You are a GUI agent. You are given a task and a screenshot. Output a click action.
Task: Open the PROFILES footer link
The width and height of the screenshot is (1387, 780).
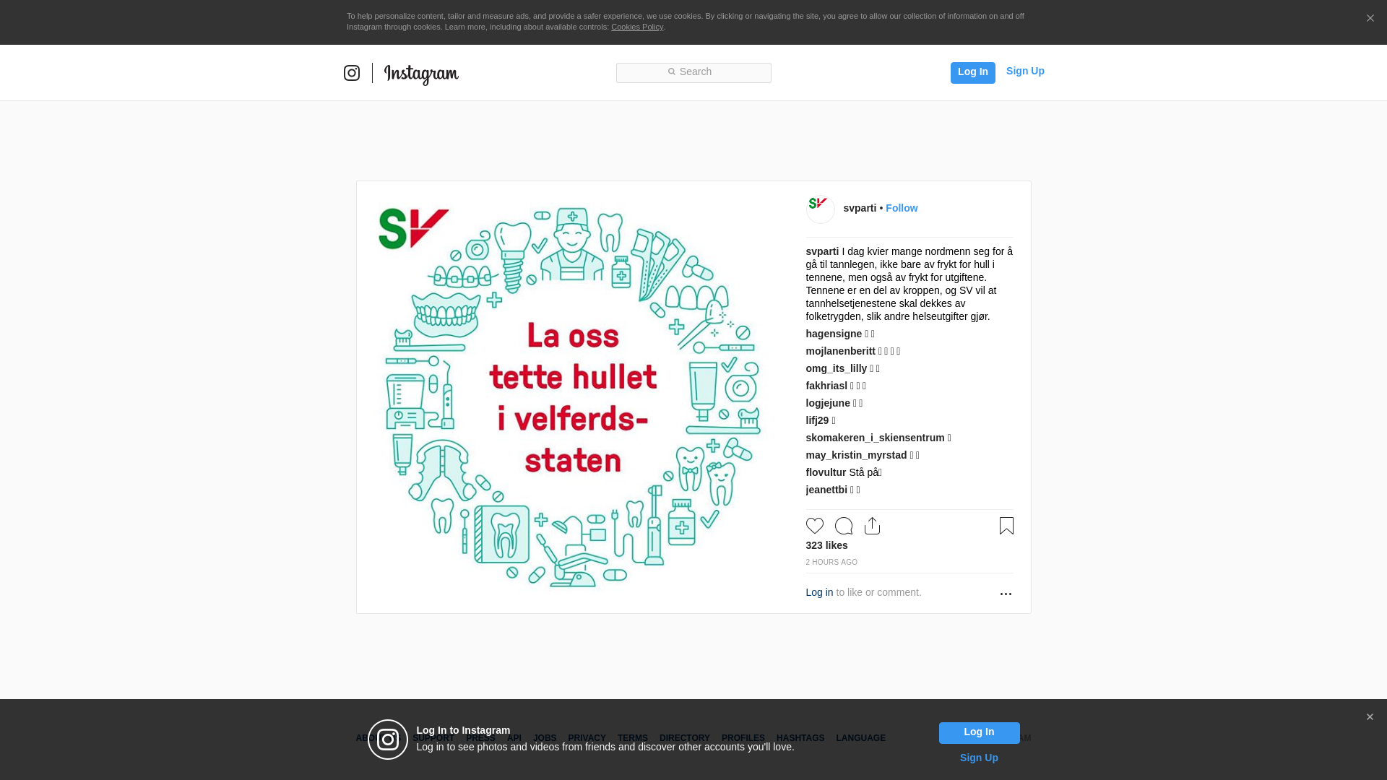pyautogui.click(x=743, y=738)
